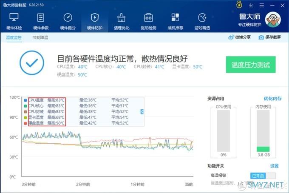The width and height of the screenshot is (289, 193).
Task: Click the 最低:42℃ value in 硬盘温度 row
Action: coord(88,123)
